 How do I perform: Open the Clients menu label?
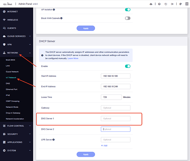12,28
